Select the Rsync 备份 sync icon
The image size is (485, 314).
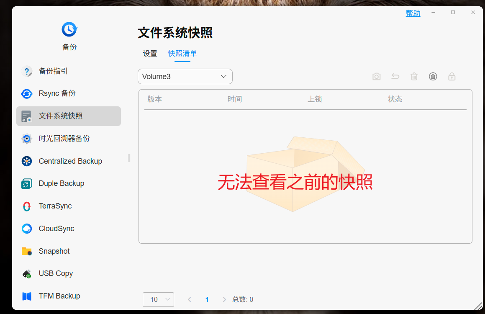[x=27, y=93]
